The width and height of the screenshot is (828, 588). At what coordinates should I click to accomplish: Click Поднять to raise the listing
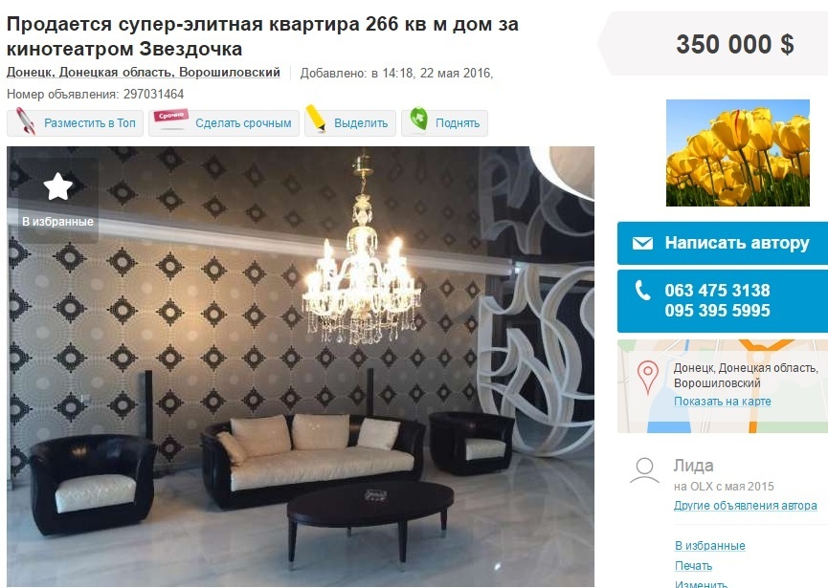[444, 123]
